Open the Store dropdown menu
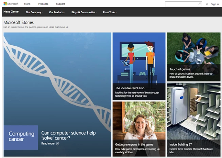This screenshot has width=222, height=158. (x=27, y=4)
